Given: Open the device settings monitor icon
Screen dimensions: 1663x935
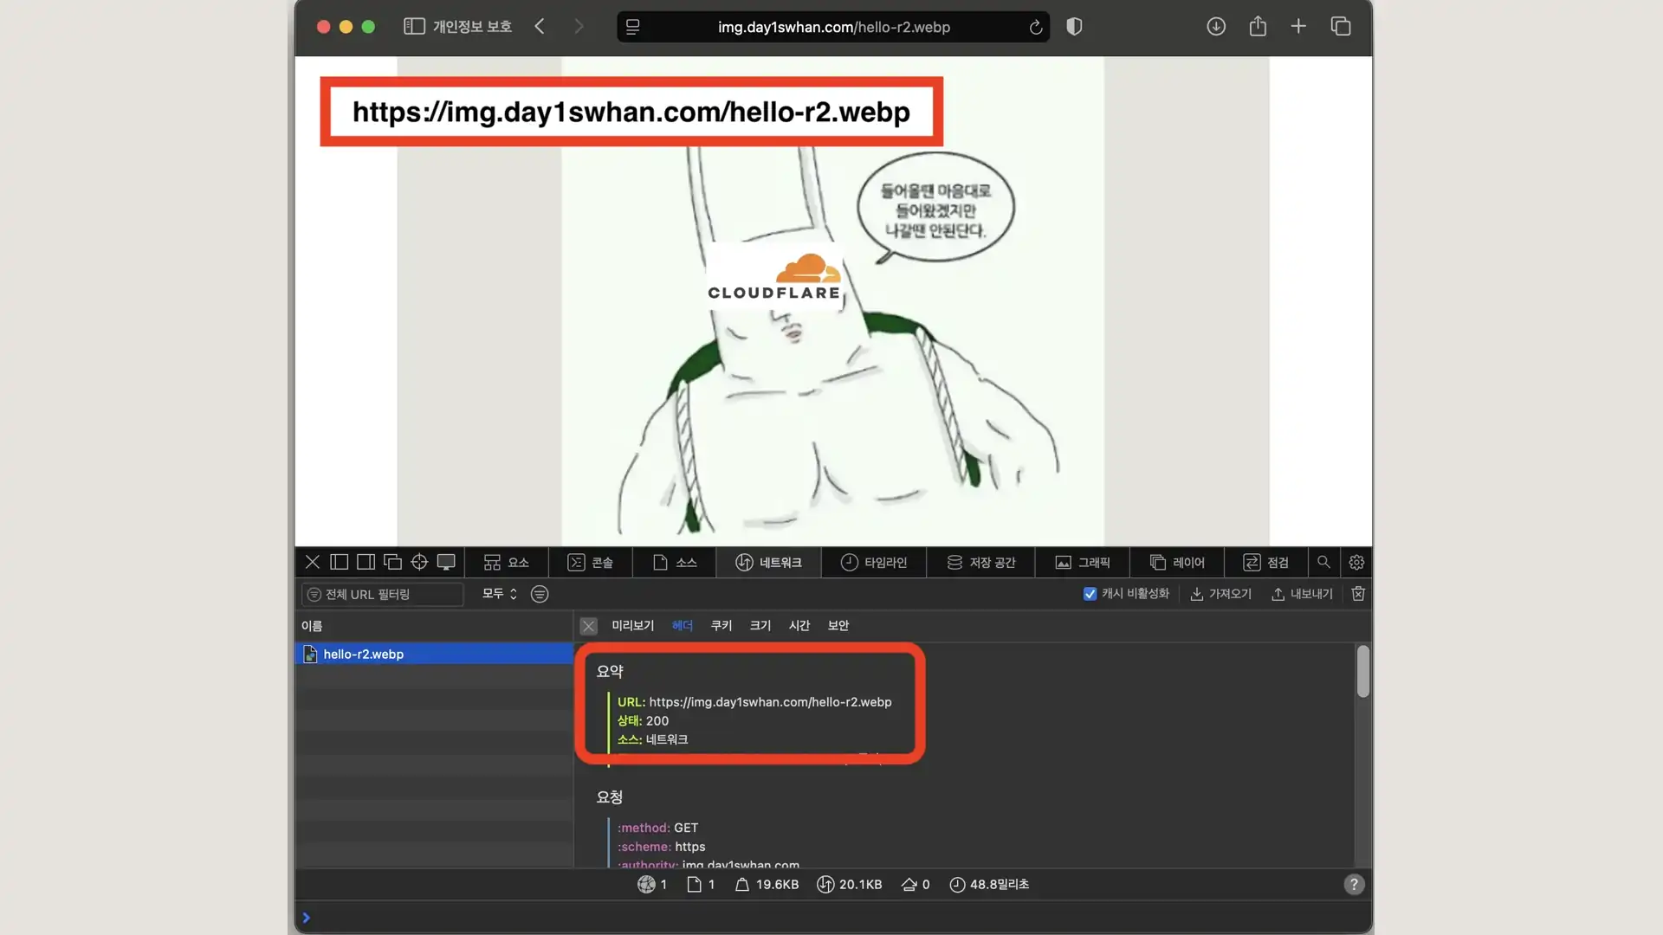Looking at the screenshot, I should [x=446, y=562].
